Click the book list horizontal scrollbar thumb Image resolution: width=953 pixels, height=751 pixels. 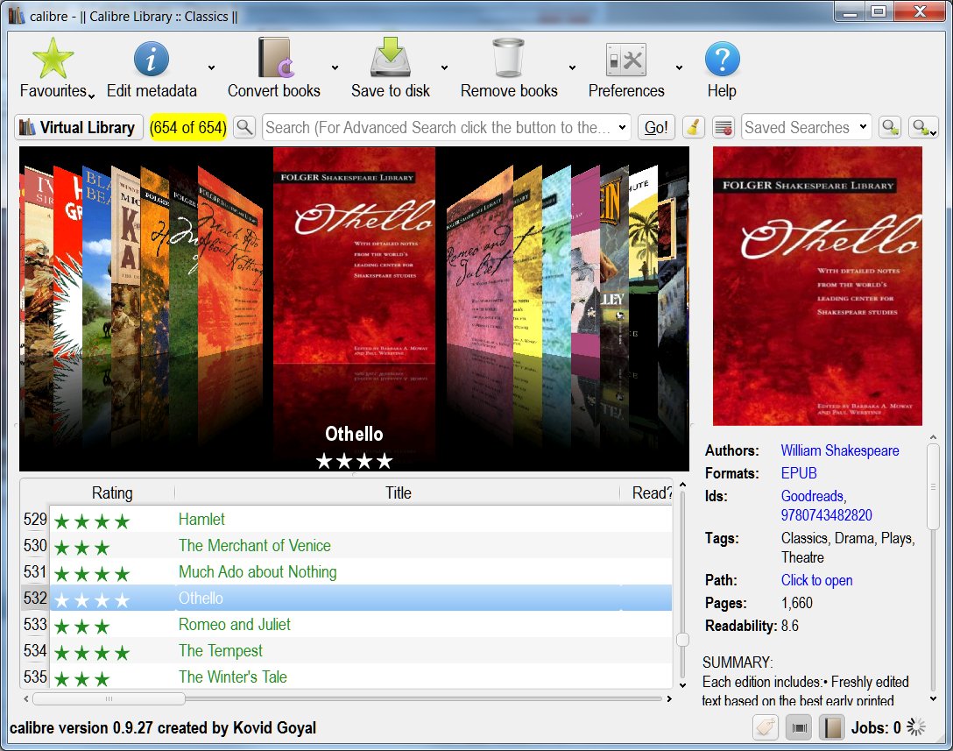point(109,698)
